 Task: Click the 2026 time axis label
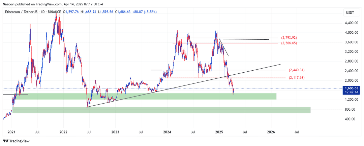click(x=271, y=132)
